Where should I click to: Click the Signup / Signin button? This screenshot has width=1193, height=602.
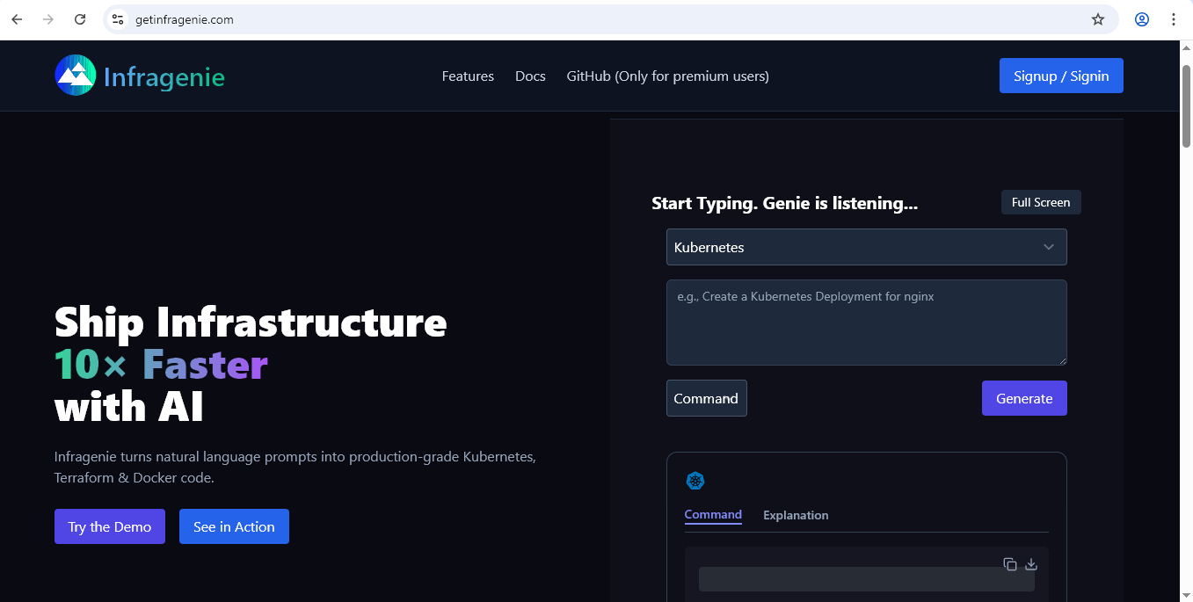point(1061,76)
